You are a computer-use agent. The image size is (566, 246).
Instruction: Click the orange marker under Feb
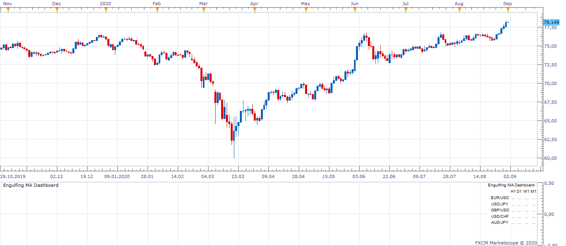tap(157, 10)
